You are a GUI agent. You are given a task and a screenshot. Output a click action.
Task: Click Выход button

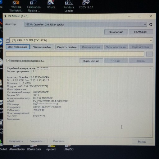[x=142, y=142]
